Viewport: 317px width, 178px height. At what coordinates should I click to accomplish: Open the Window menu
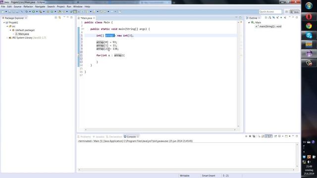(x=78, y=6)
